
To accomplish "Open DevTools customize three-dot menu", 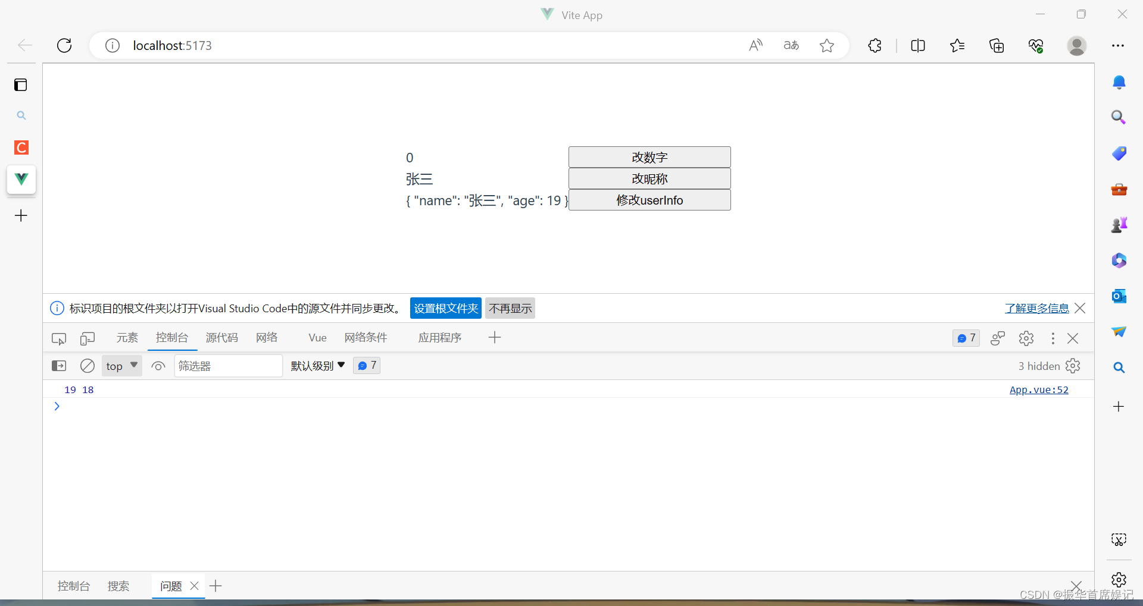I will point(1053,338).
